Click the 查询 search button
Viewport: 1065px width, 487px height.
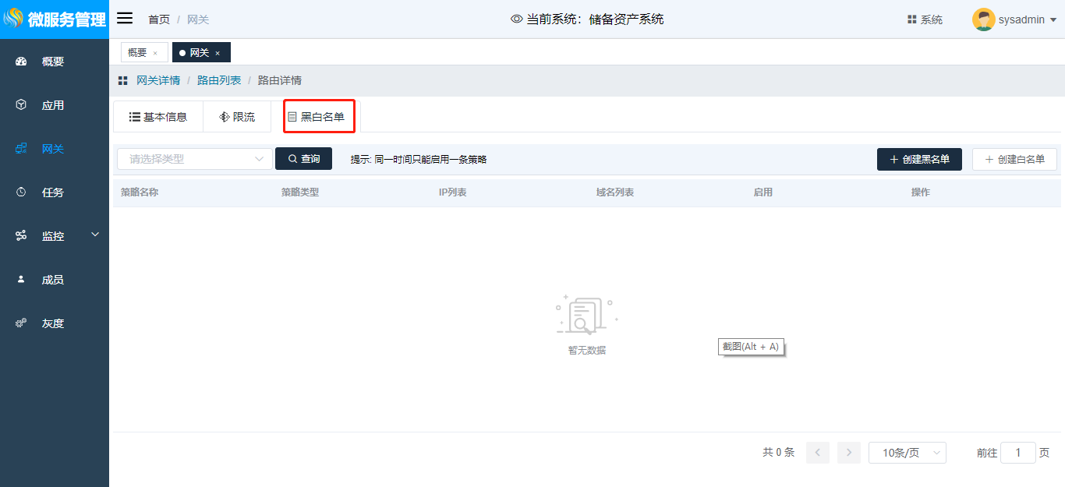click(x=303, y=159)
